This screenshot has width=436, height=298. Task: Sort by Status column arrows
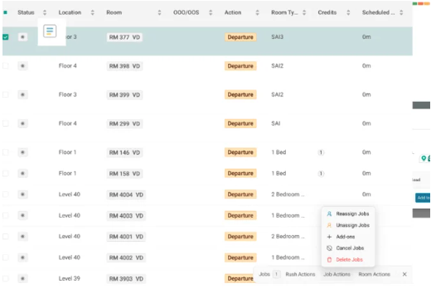pos(45,12)
